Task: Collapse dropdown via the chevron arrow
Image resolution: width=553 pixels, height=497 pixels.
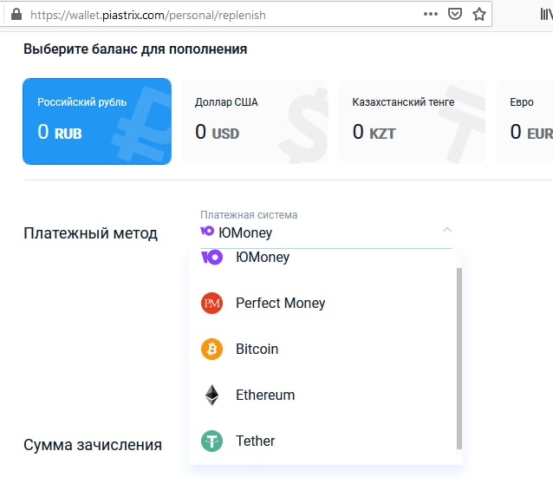Action: (x=447, y=230)
